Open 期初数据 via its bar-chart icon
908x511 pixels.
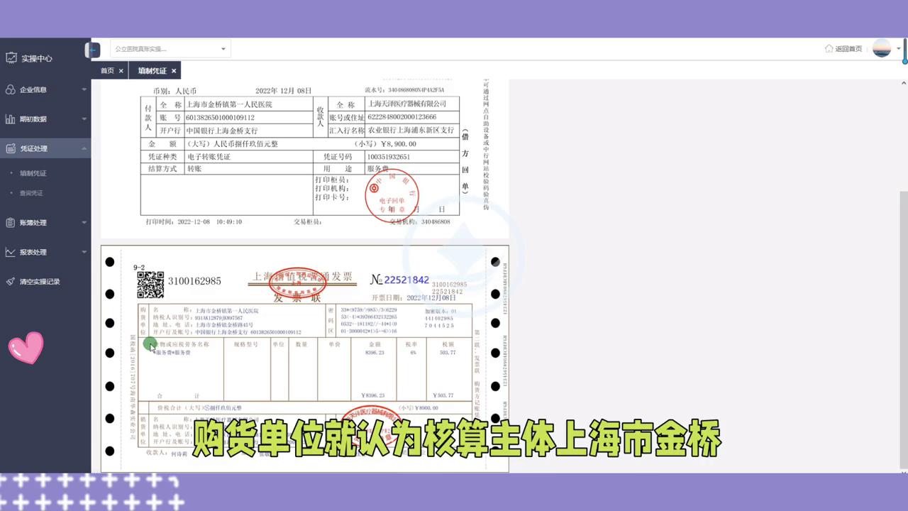coord(12,119)
